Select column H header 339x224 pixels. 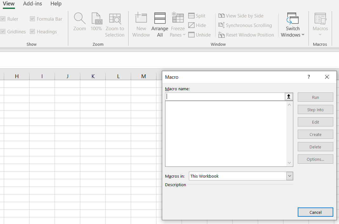17,76
